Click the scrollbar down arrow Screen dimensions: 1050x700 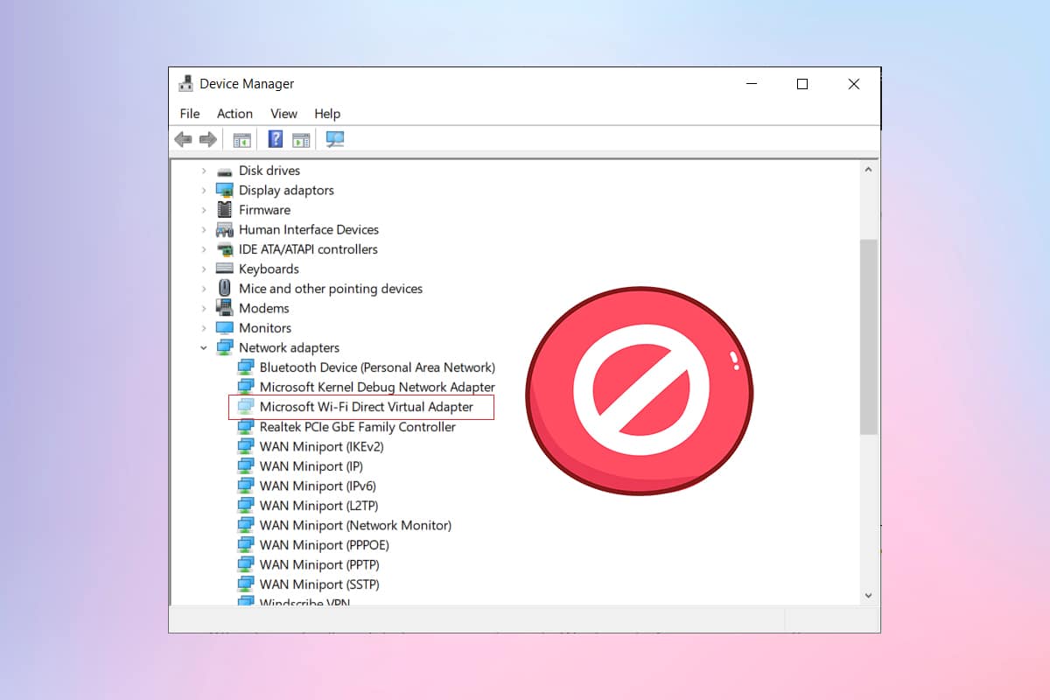[868, 594]
